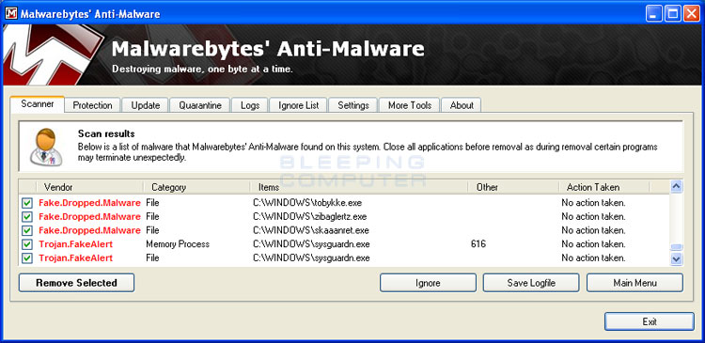Open the More Tools tab
Viewport: 705px width, 343px height.
(410, 105)
